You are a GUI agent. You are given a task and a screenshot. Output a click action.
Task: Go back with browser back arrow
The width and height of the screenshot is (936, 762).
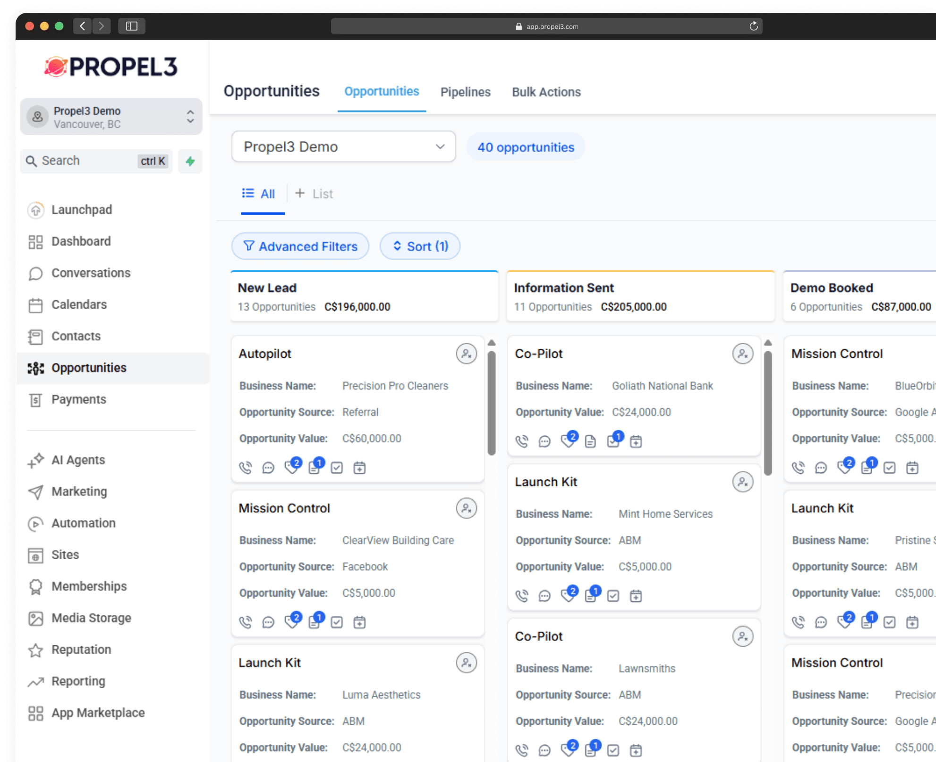pyautogui.click(x=83, y=26)
